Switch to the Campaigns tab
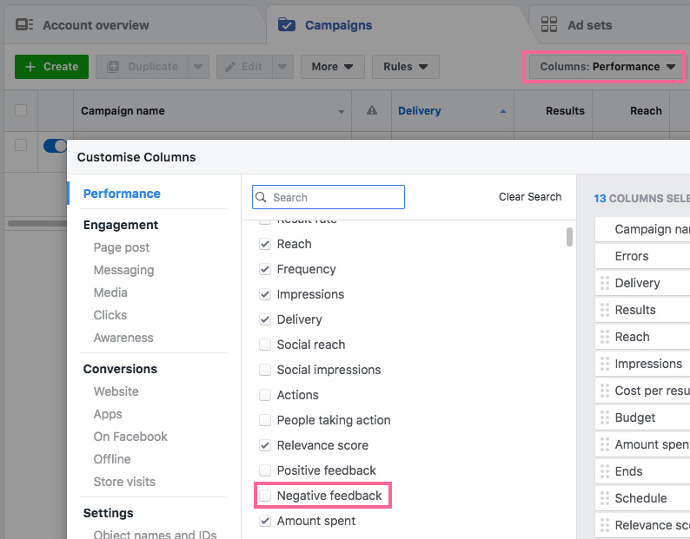 click(x=396, y=25)
